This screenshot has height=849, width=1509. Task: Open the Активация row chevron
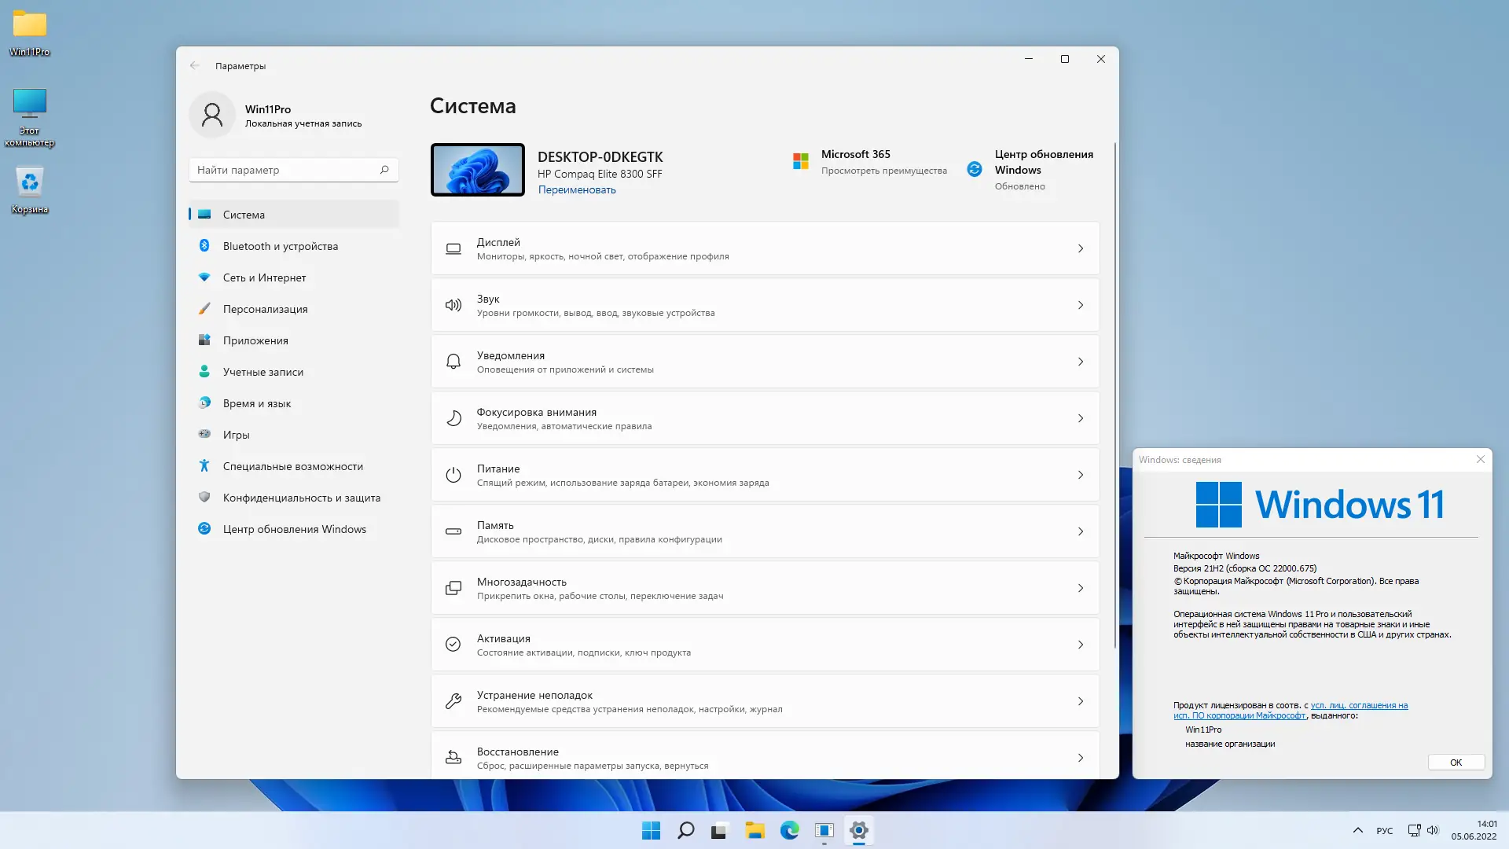[x=1081, y=645]
